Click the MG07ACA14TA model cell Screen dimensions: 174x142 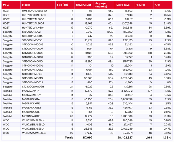(x=38, y=91)
